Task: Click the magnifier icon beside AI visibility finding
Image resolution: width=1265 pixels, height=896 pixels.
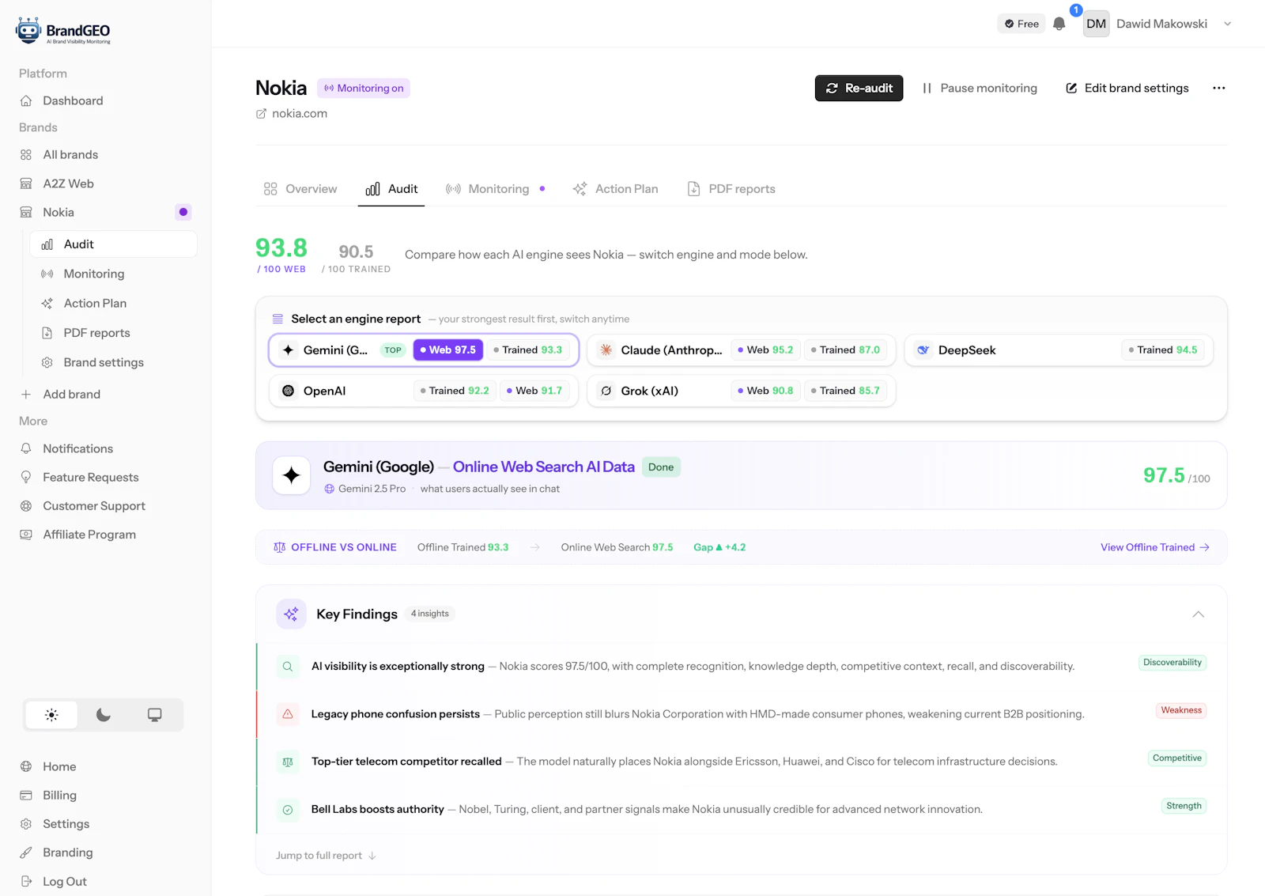Action: pyautogui.click(x=288, y=667)
